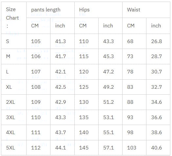Click the Size Chart header cell
Screen dimensions: 172x156
click(x=14, y=18)
